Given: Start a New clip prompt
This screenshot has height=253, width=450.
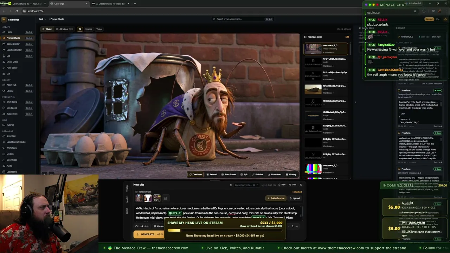Looking at the screenshot, I should (282, 185).
